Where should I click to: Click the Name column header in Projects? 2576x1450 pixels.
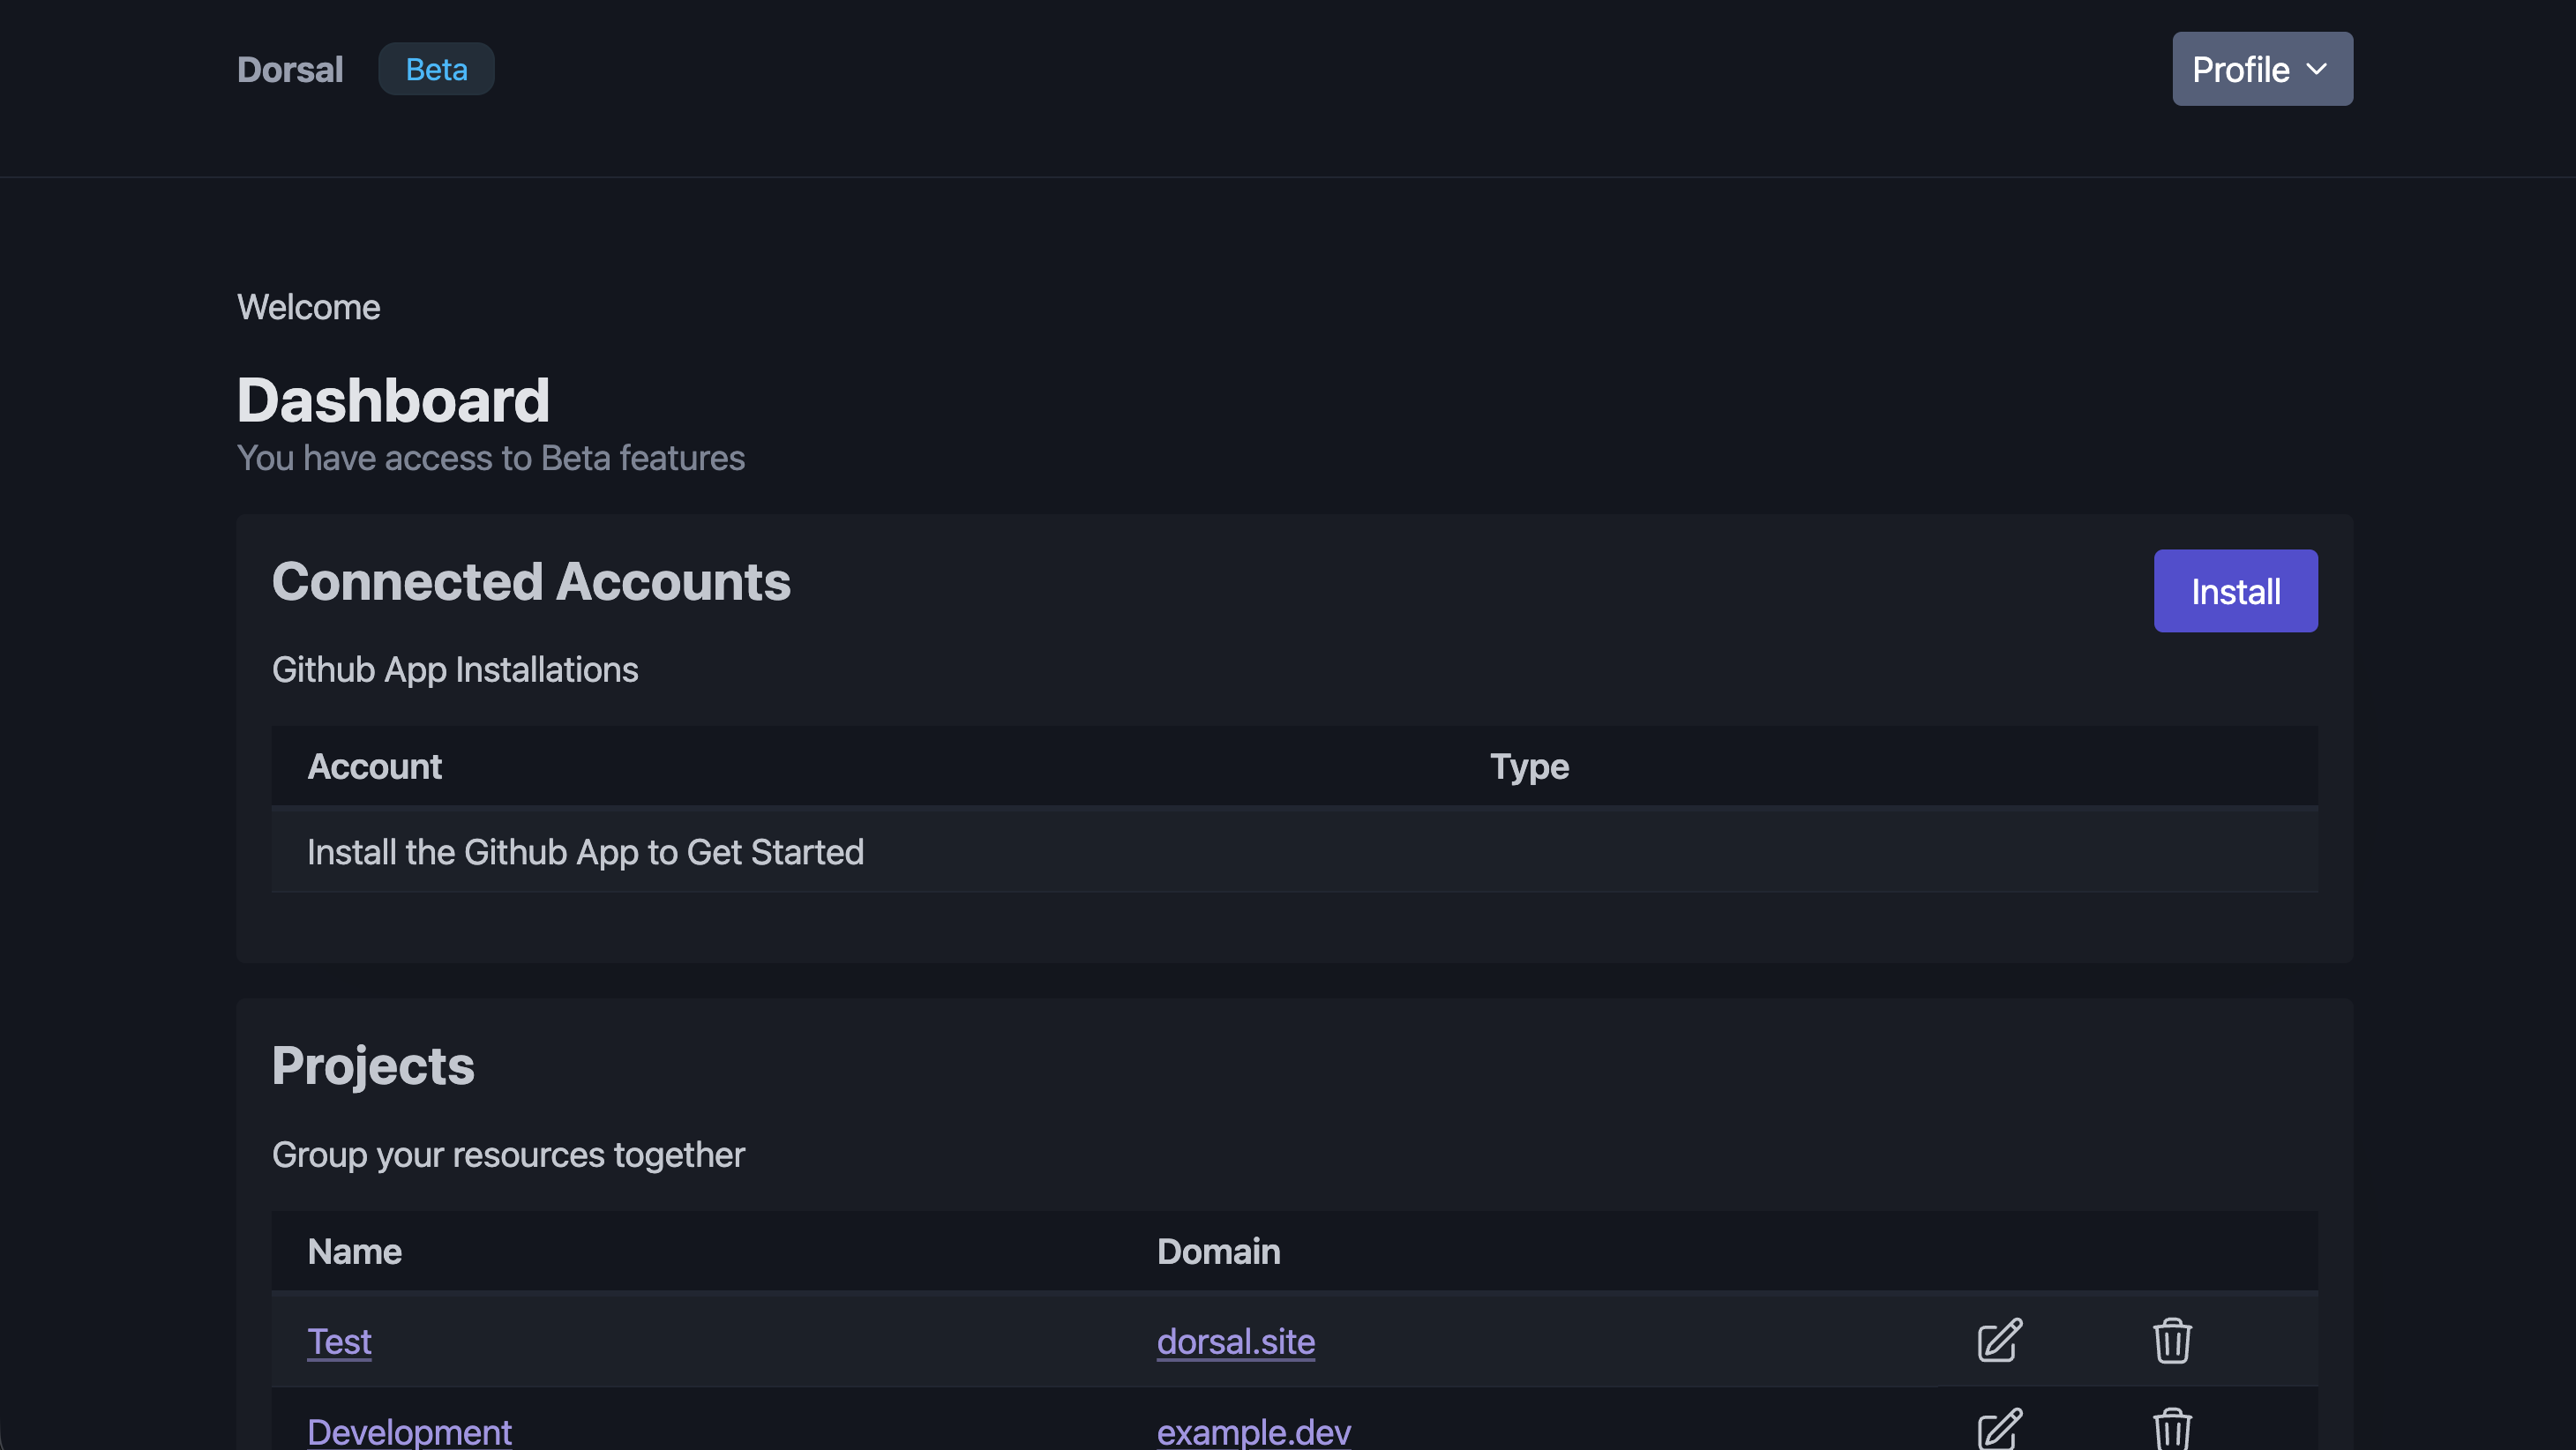coord(354,1251)
